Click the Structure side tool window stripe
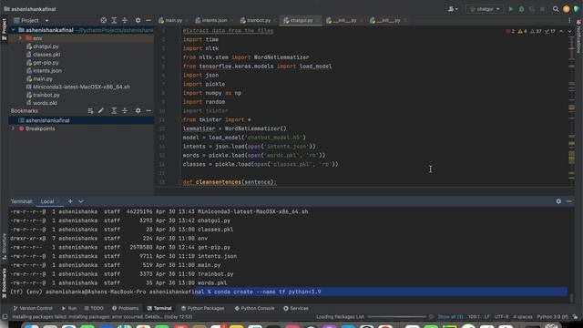 [x=4, y=246]
